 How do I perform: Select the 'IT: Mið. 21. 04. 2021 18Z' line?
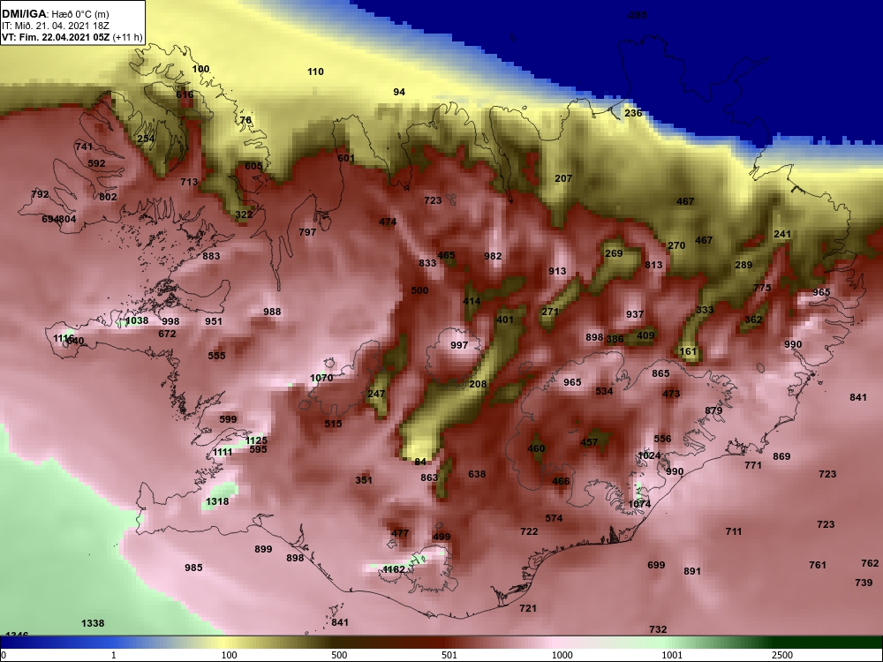[x=54, y=26]
